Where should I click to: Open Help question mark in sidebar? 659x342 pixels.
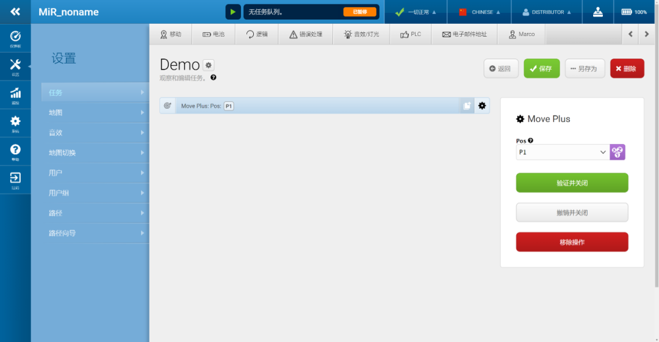pos(15,151)
